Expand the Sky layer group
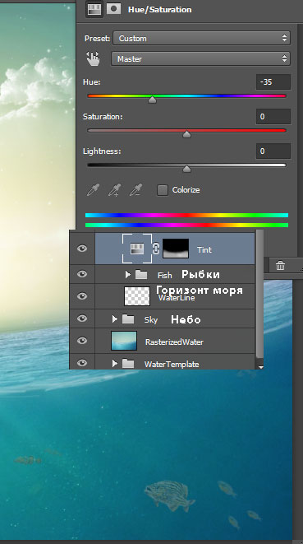The width and height of the screenshot is (303, 544). 115,319
